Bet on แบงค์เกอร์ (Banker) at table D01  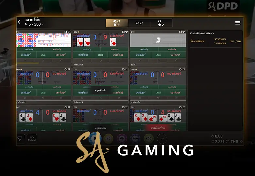click(61, 55)
